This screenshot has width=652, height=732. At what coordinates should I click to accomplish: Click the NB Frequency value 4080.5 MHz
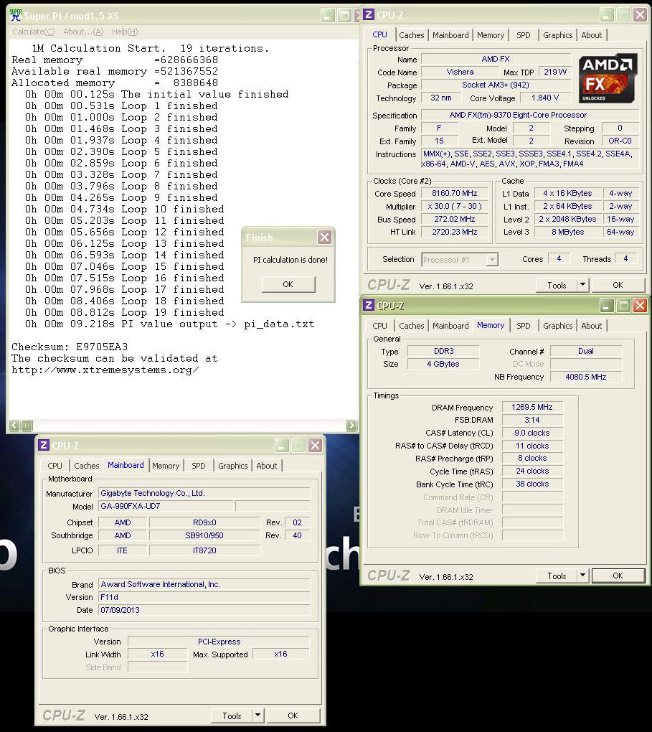(586, 377)
